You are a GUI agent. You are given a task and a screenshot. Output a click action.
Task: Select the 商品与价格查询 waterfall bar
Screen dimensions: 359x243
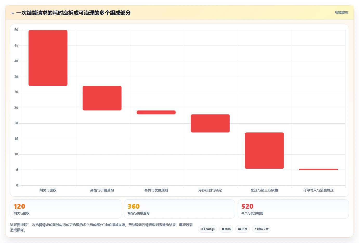(102, 98)
